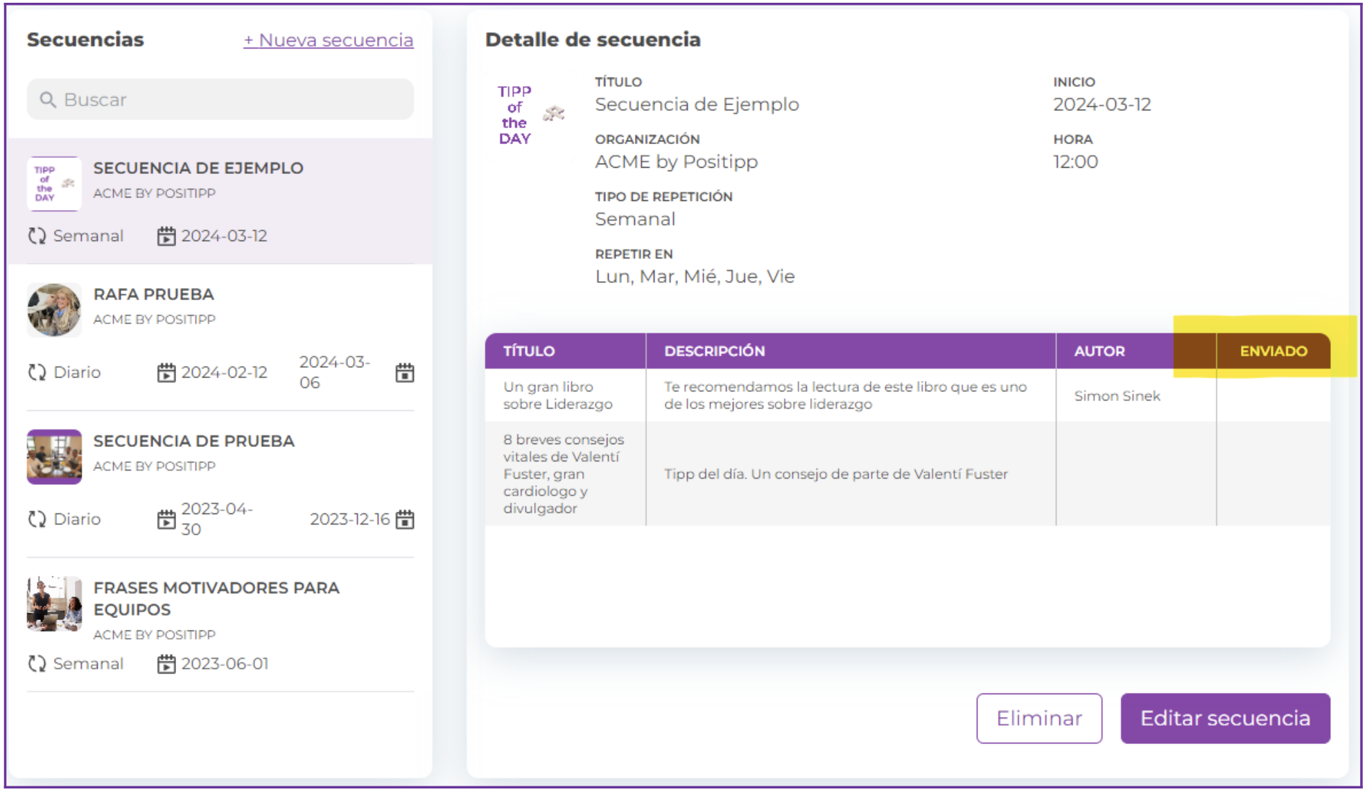Click the Detalle de secuencia heading
Viewport: 1367px width, 794px height.
(x=593, y=39)
